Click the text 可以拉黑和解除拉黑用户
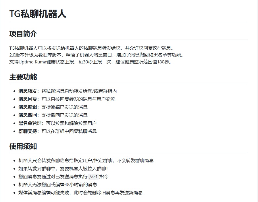 [69, 123]
